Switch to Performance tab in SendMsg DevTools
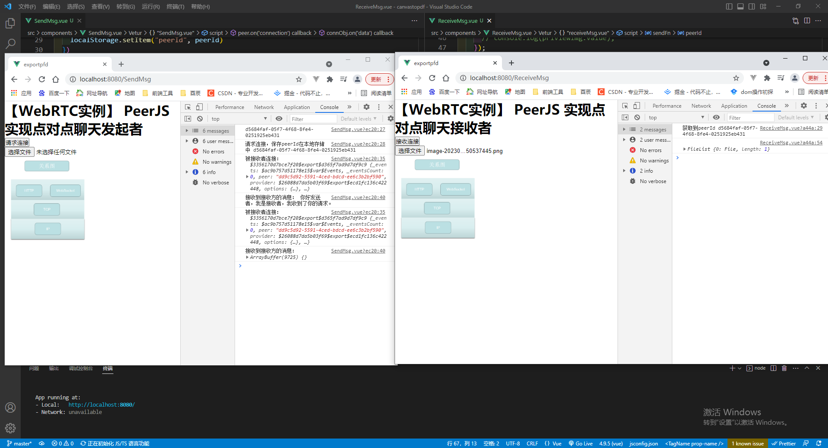Screen dimensions: 828x448 (229, 107)
